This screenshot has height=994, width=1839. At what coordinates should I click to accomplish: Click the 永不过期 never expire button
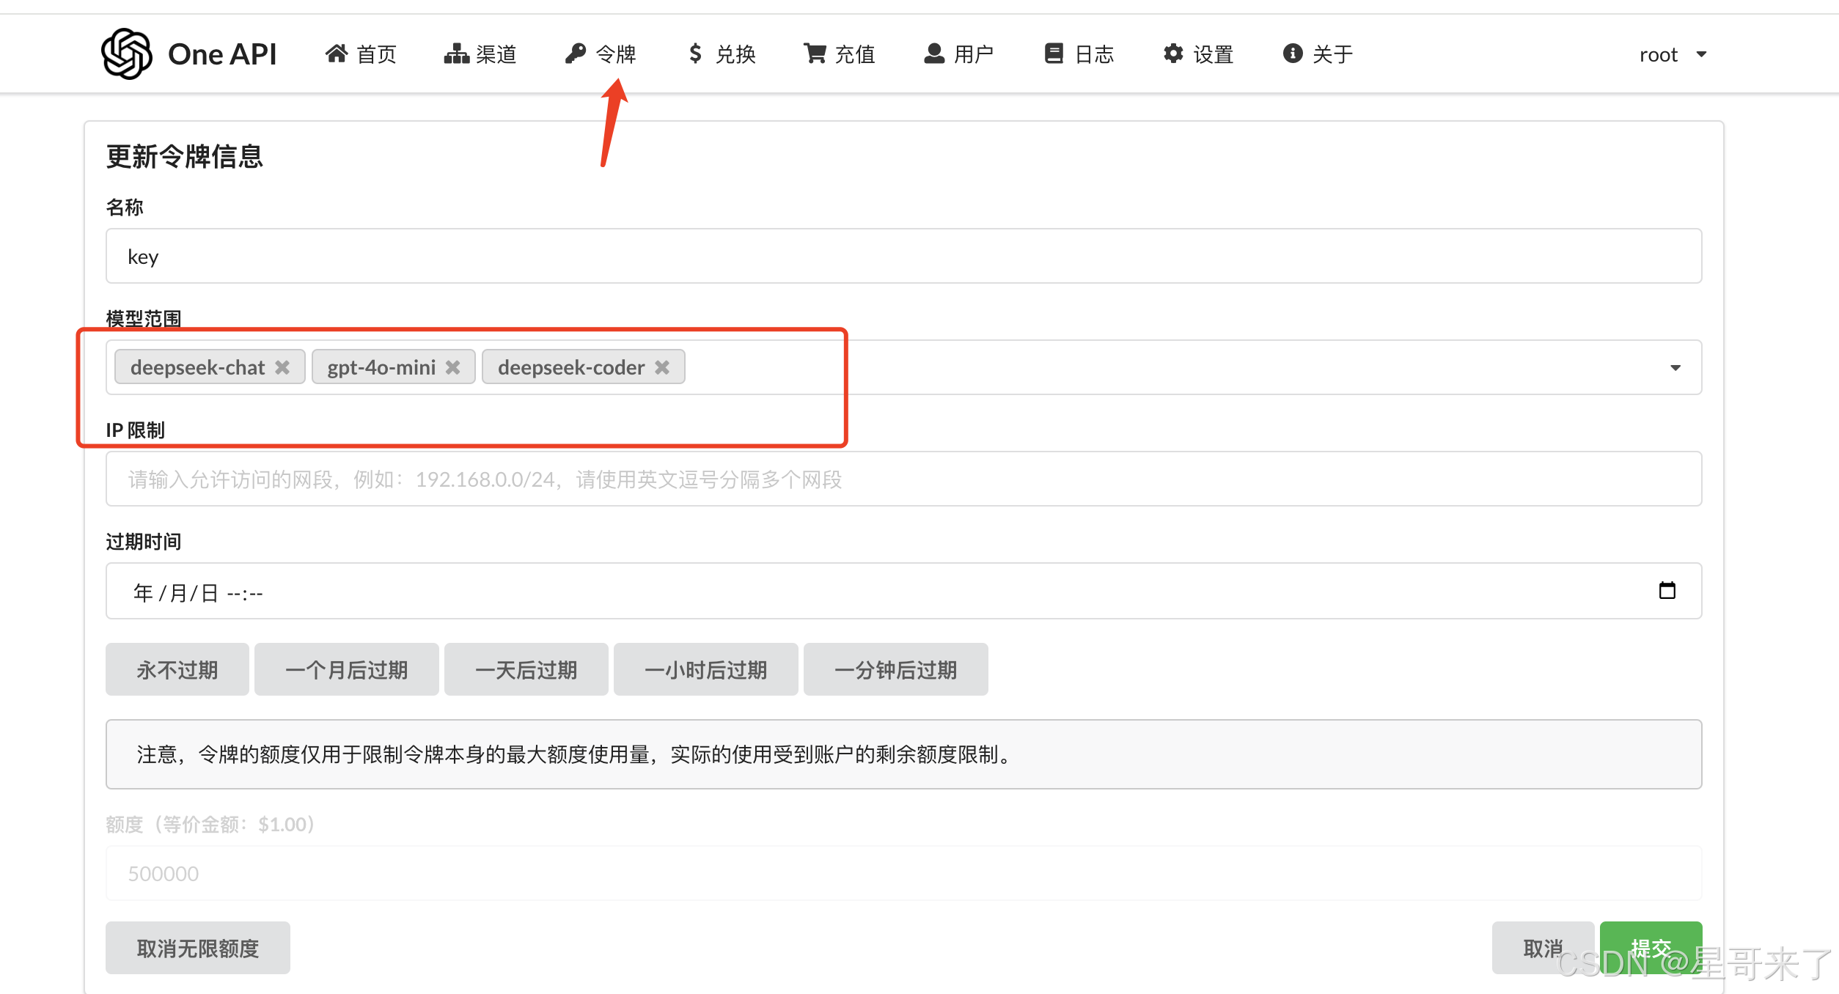tap(177, 669)
